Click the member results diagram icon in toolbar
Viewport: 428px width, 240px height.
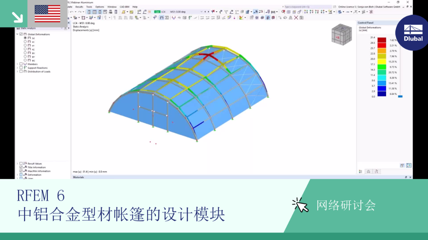point(173,17)
